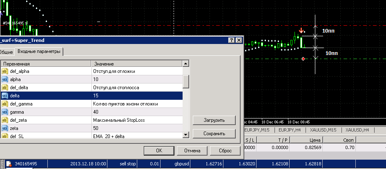
Task: Select the def_alpha variable name
Action: point(20,71)
